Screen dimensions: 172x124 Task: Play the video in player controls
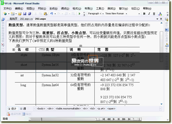tap(114, 119)
